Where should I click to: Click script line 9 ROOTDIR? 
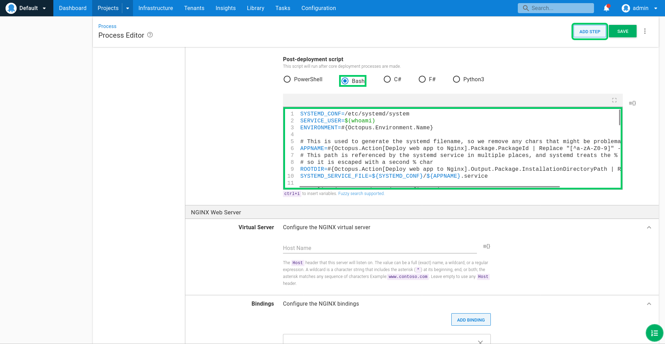pos(460,169)
